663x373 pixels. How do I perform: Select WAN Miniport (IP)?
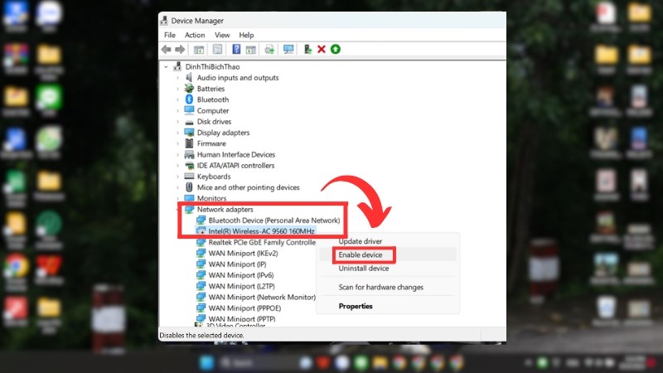click(x=237, y=264)
